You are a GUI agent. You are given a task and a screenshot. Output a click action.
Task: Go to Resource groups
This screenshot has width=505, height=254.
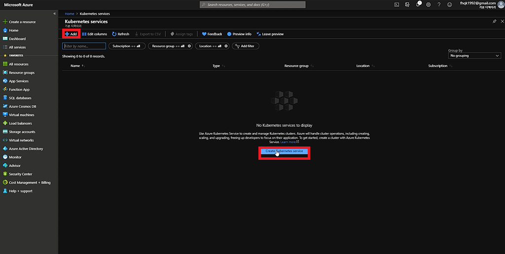point(22,73)
